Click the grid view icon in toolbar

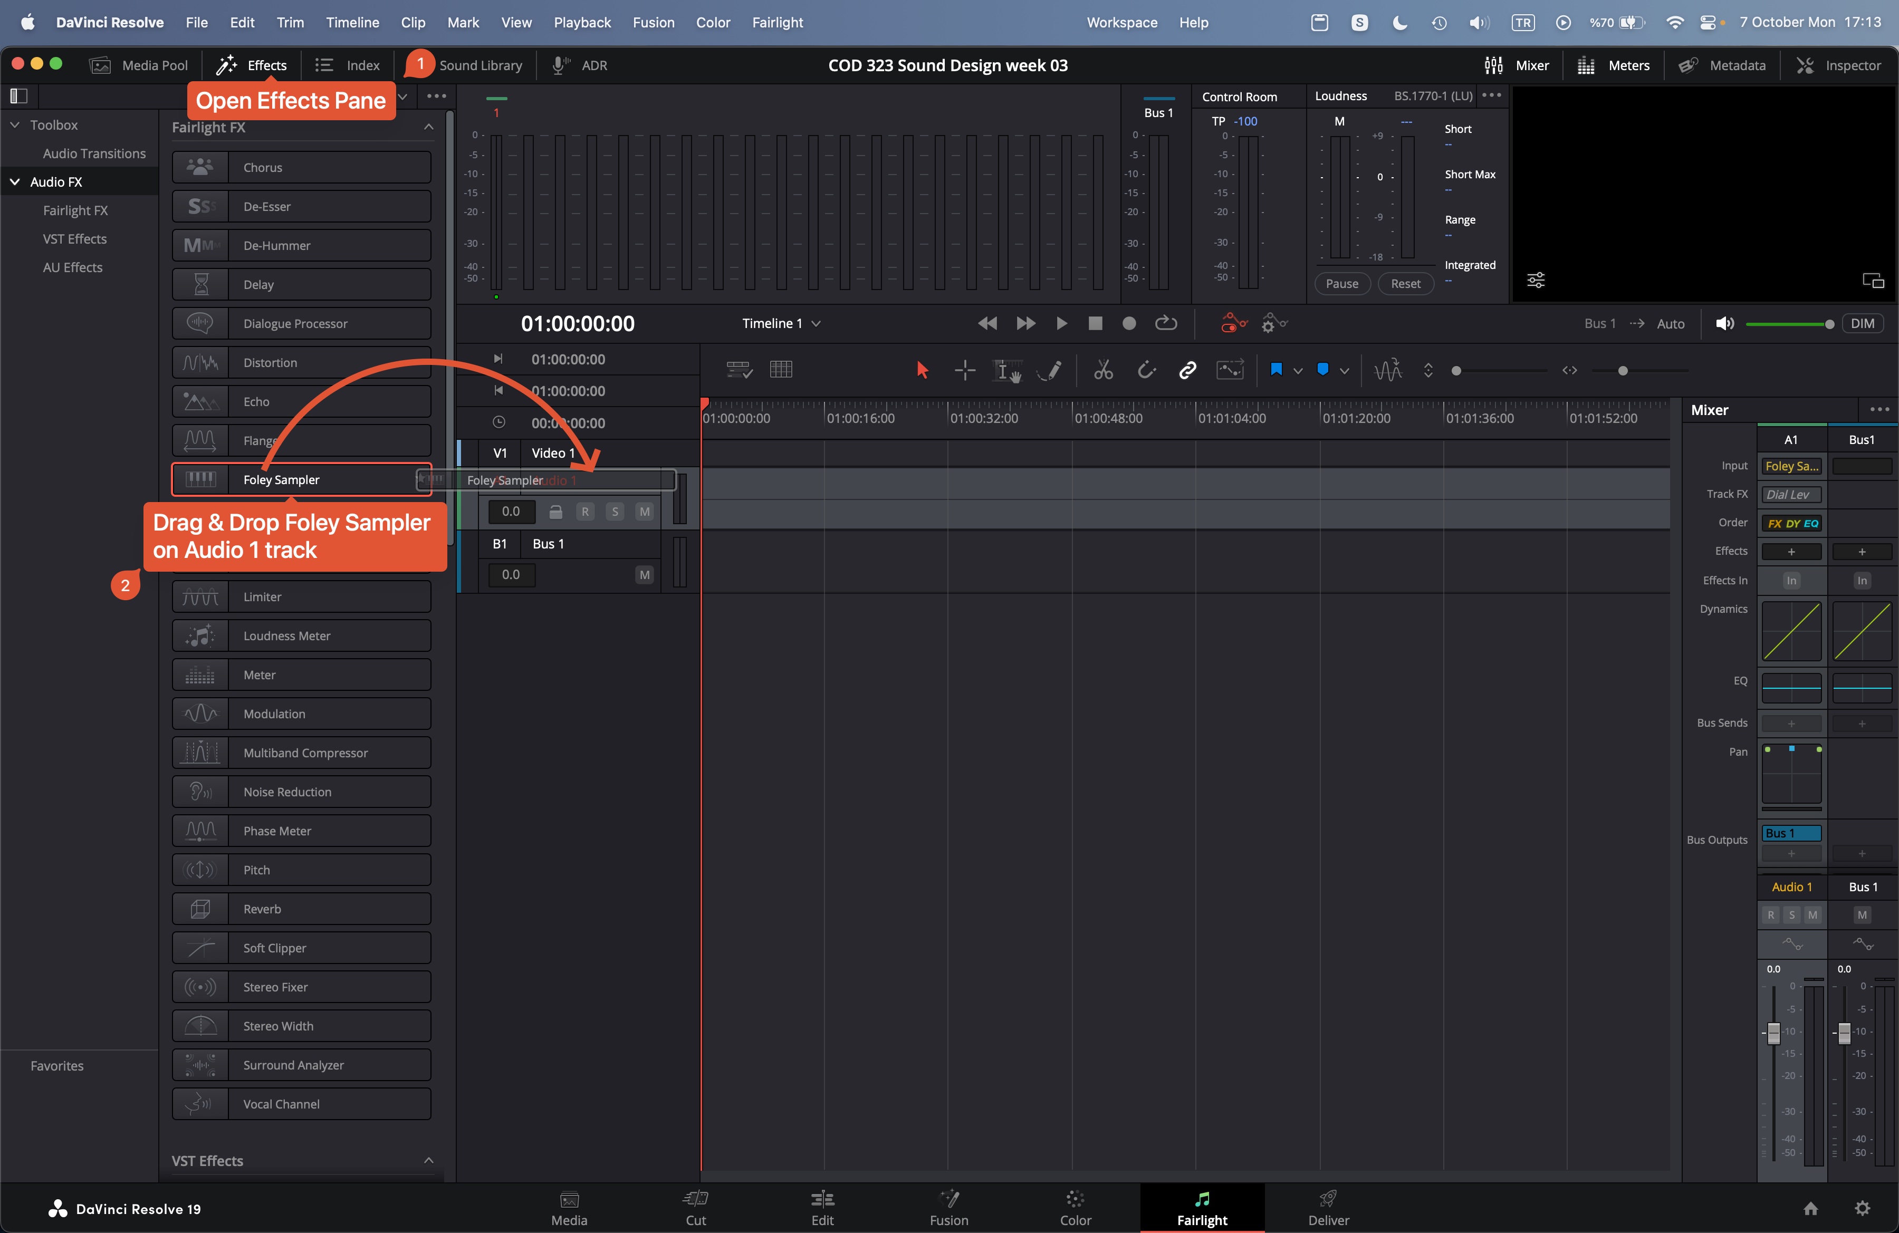[781, 370]
